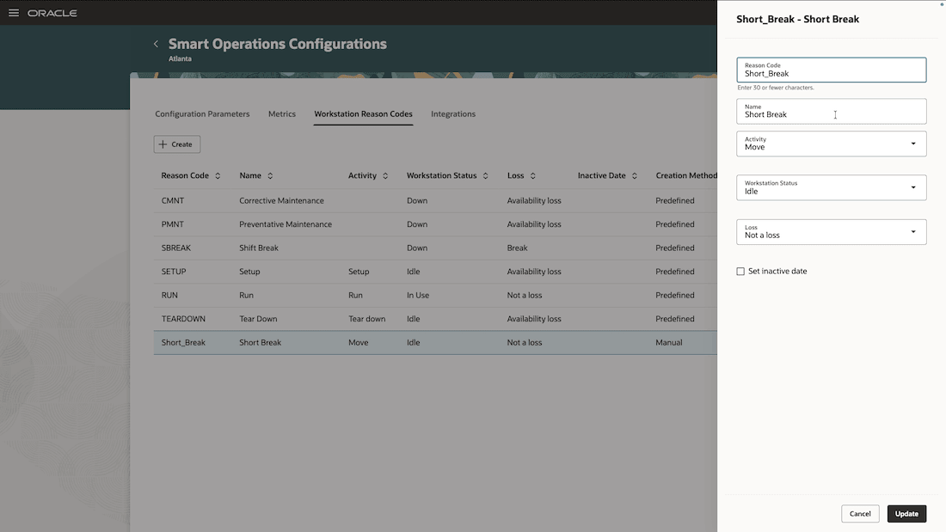This screenshot has height=532, width=946.
Task: Switch to the Integrations tab
Action: coord(453,113)
